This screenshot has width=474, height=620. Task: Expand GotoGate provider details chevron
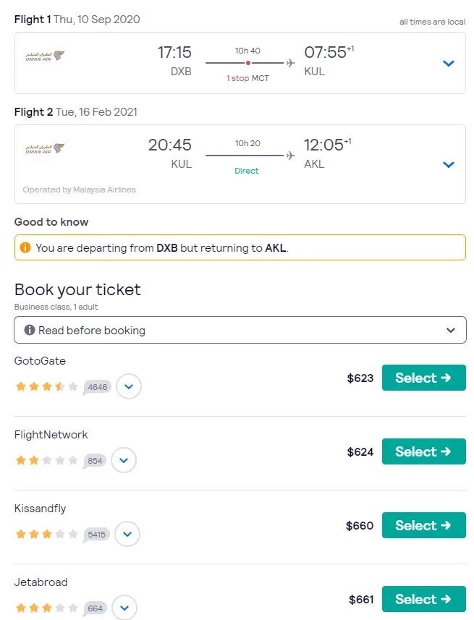(x=129, y=386)
